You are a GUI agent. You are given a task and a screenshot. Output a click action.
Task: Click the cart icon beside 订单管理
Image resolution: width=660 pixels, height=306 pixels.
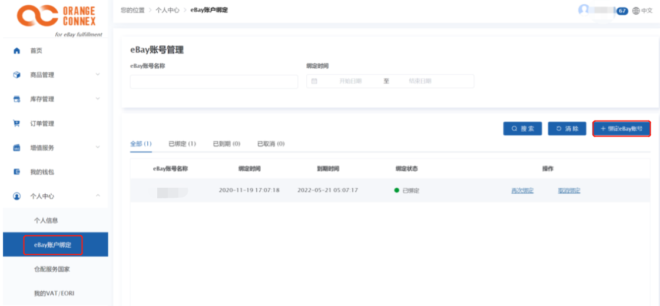17,124
